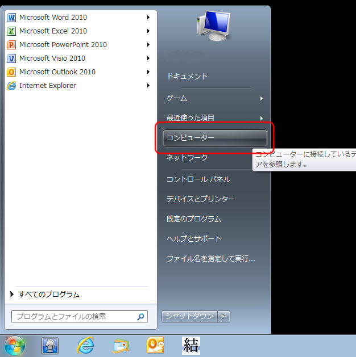Open デバイスとプリンター
Screen dimensions: 356x357
tap(201, 199)
